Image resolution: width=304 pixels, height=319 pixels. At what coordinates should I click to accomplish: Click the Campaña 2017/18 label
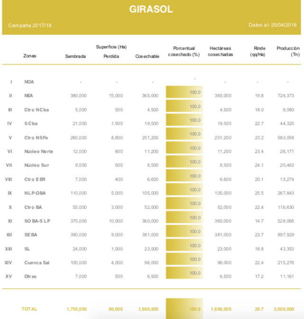[30, 25]
